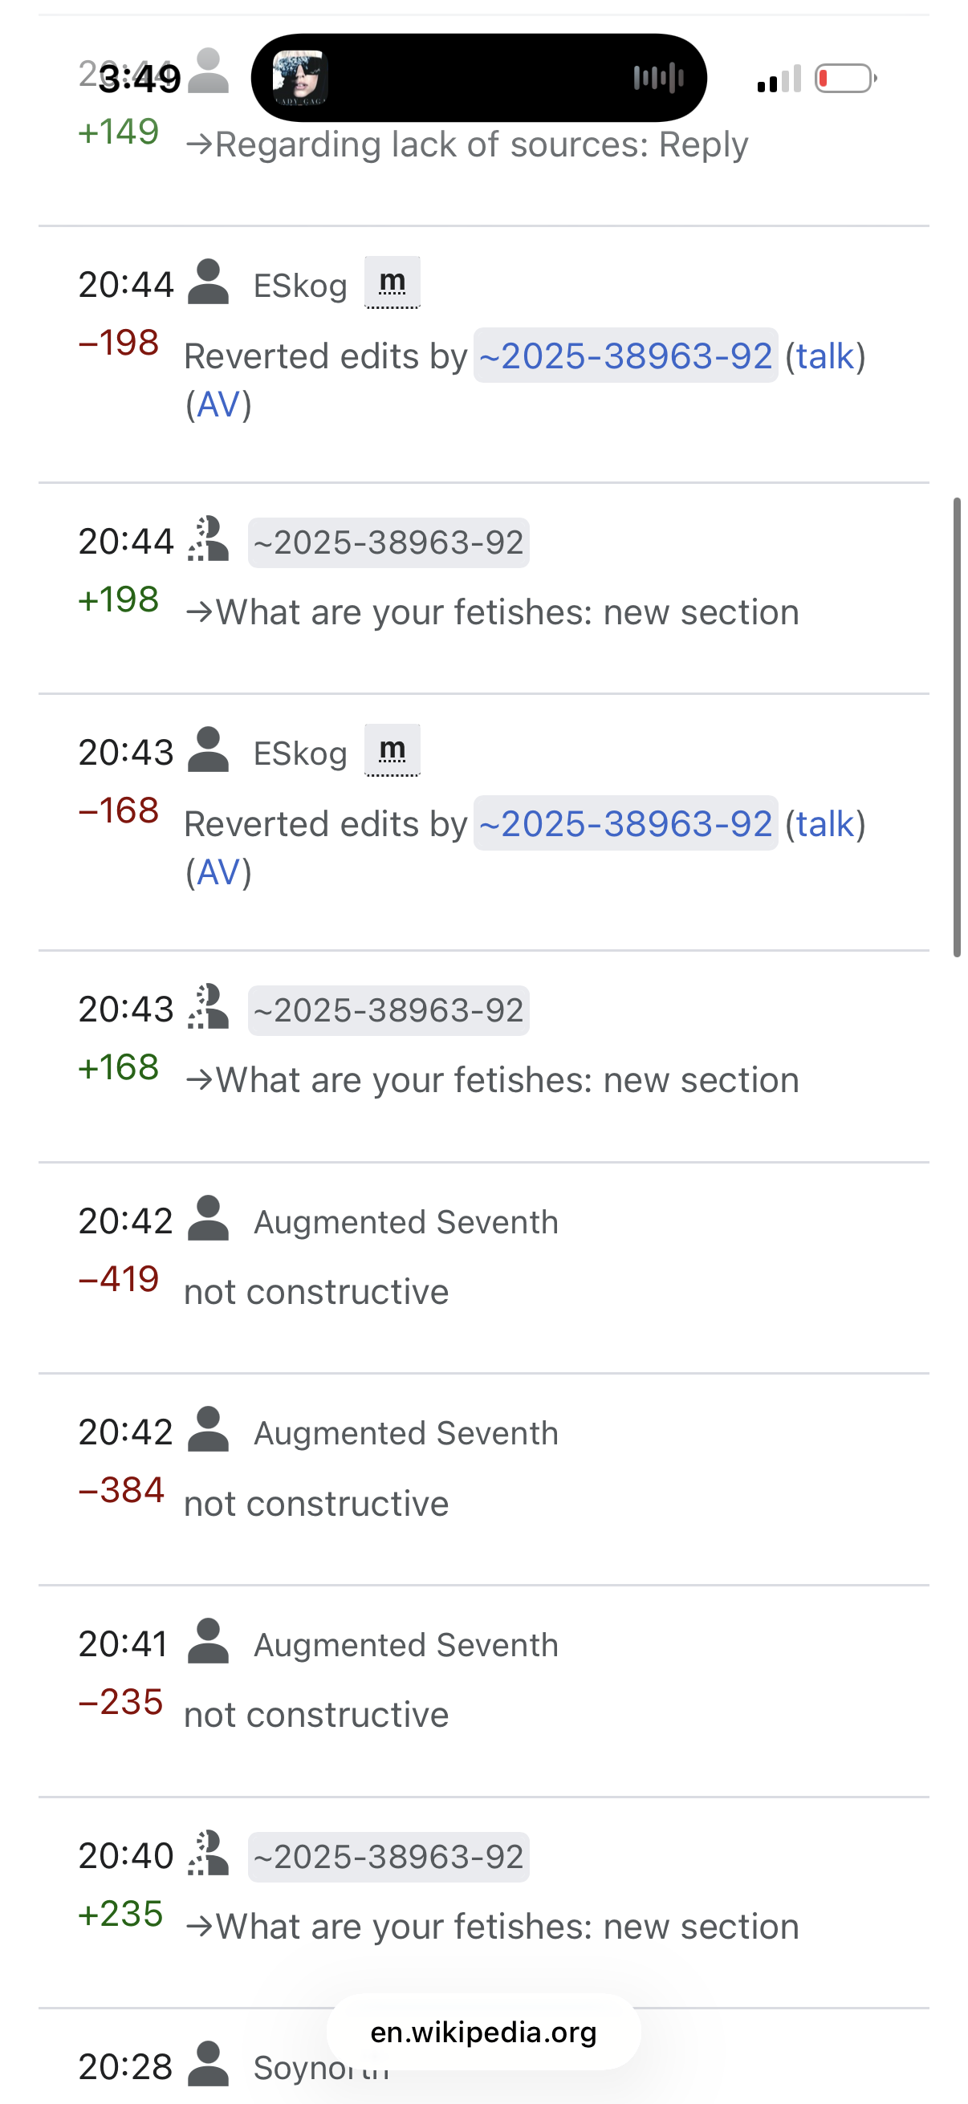Tap the audio waveform in Dynamic Island
The width and height of the screenshot is (968, 2104).
(x=658, y=79)
